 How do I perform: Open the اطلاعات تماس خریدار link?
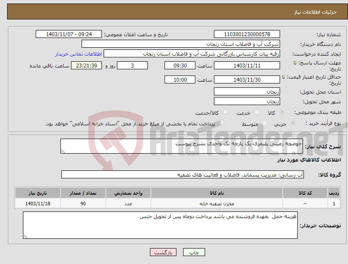pyautogui.click(x=79, y=54)
